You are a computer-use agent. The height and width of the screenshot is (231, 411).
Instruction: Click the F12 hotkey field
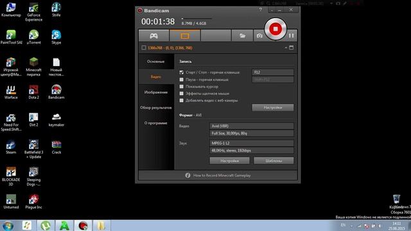pos(273,73)
